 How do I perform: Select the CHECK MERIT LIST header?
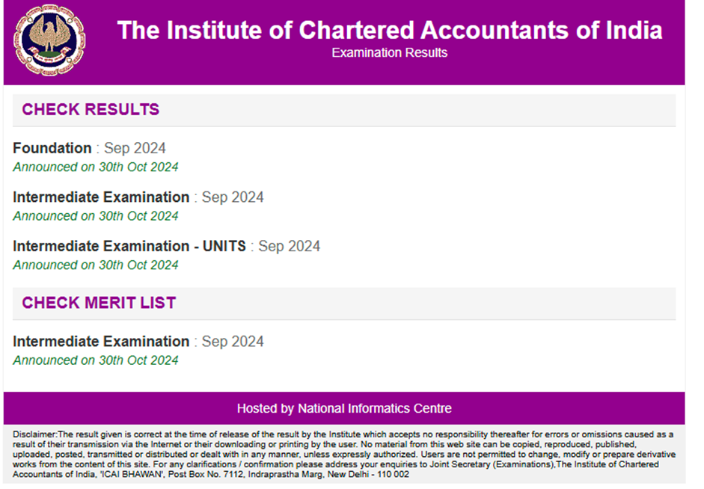click(99, 303)
